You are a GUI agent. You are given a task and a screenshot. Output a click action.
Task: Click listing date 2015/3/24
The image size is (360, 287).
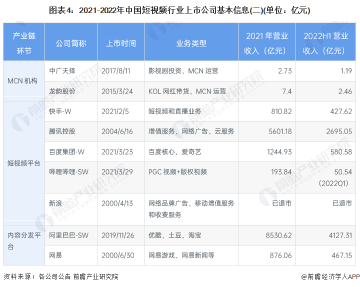[117, 91]
